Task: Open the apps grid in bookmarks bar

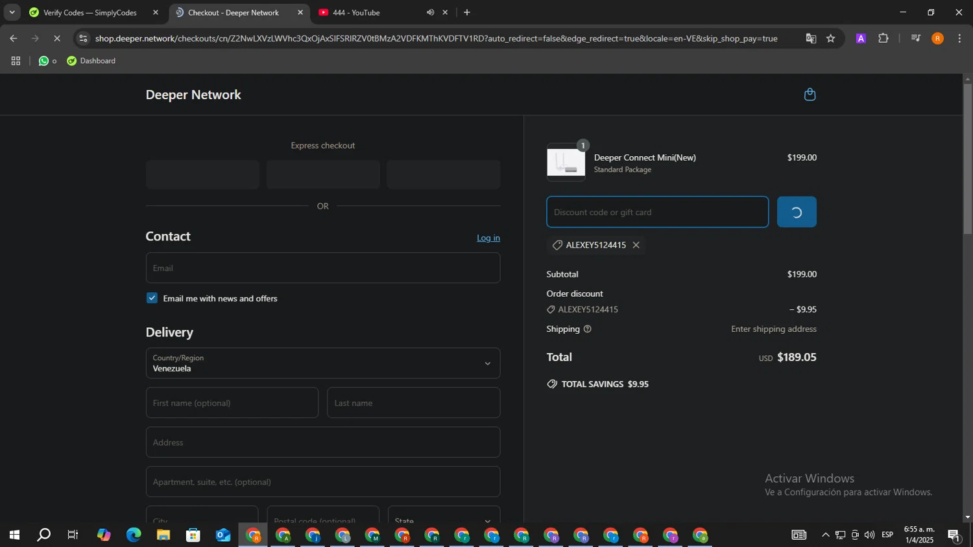Action: pyautogui.click(x=16, y=61)
